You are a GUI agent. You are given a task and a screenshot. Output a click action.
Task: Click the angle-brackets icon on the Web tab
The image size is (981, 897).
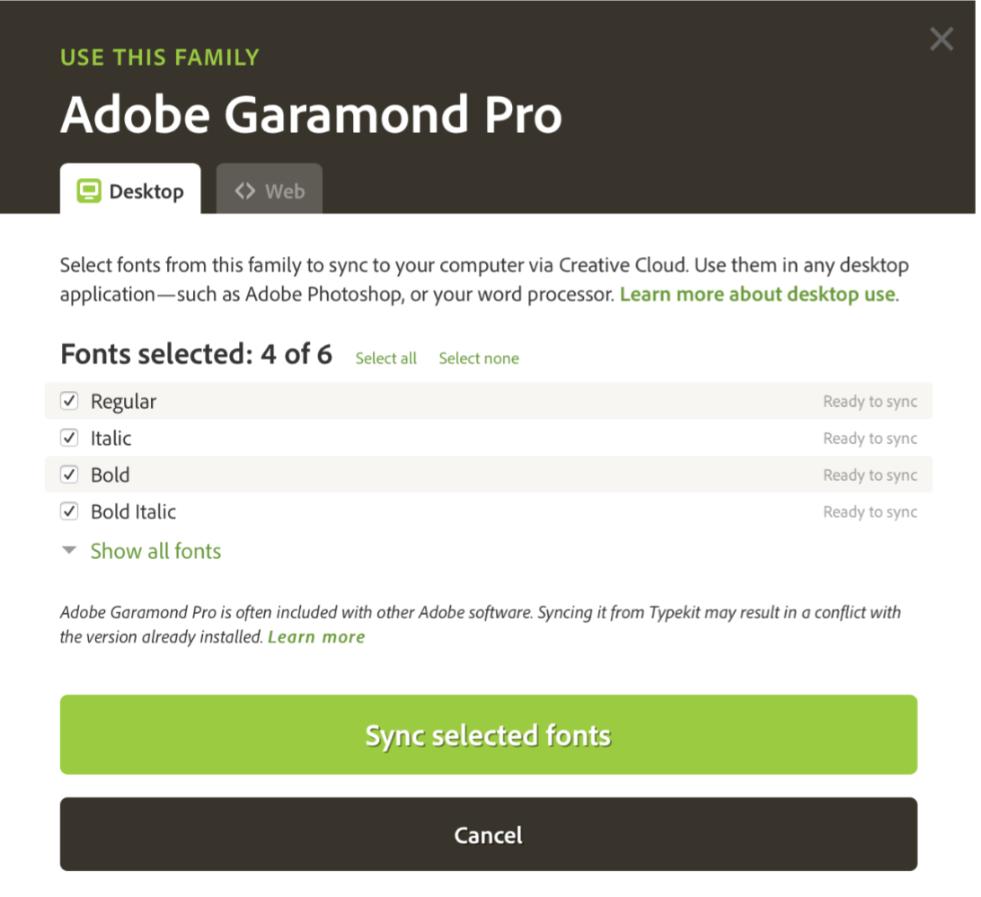coord(244,190)
